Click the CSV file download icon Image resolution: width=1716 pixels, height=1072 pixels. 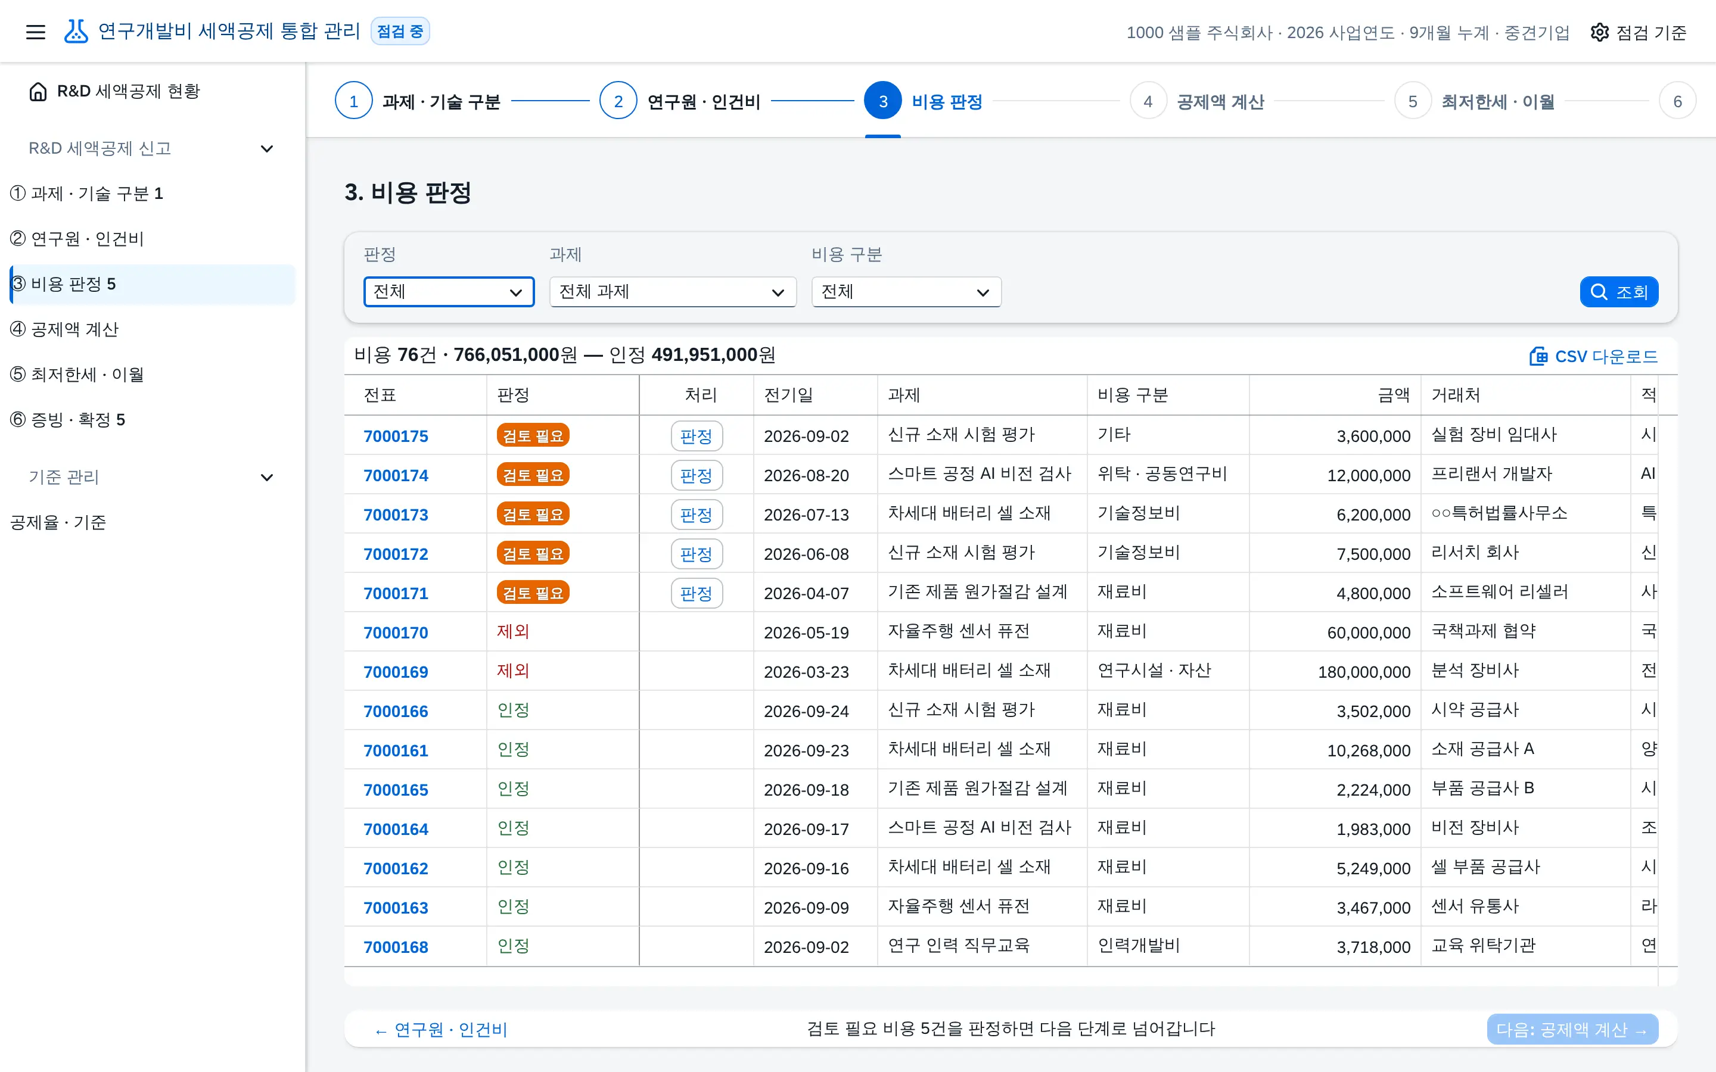click(x=1538, y=356)
